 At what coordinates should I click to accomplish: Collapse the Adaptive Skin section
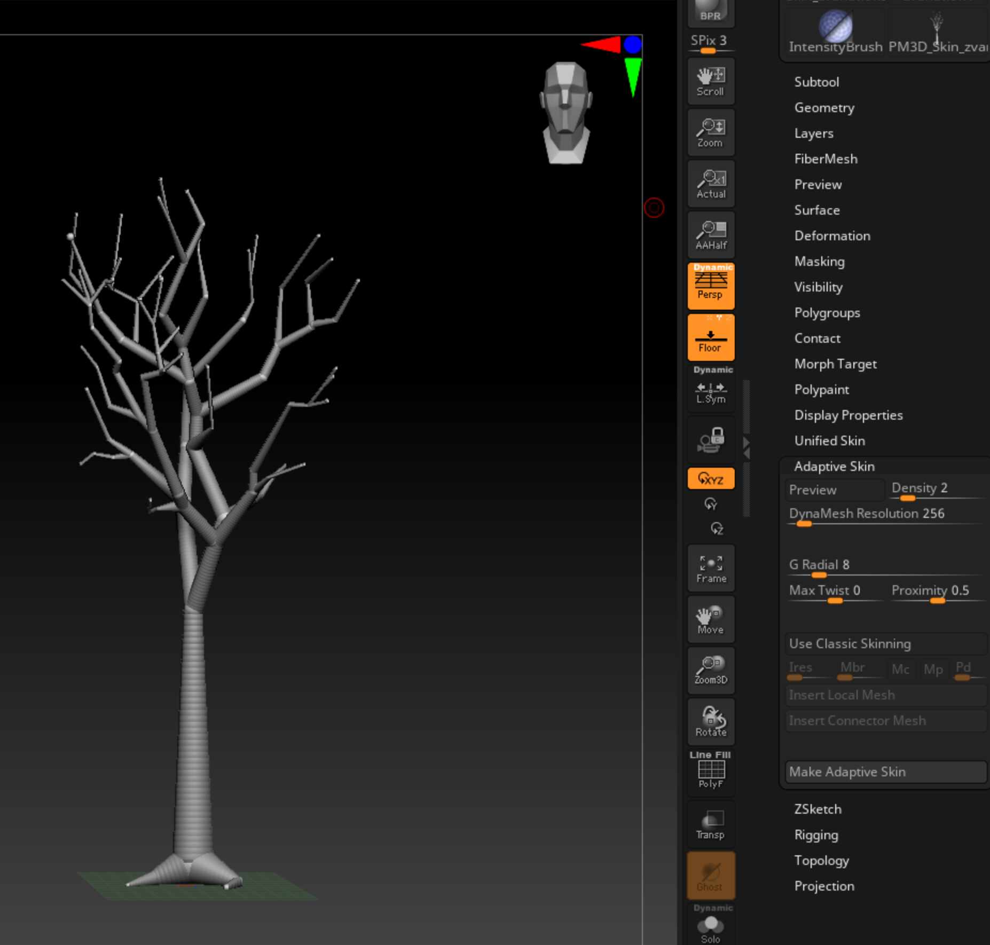tap(834, 467)
